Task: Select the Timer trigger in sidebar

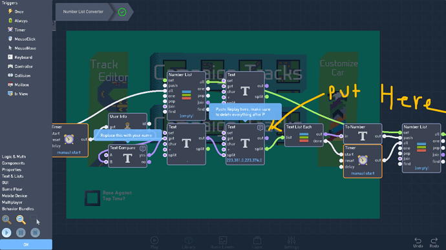Action: pos(17,30)
